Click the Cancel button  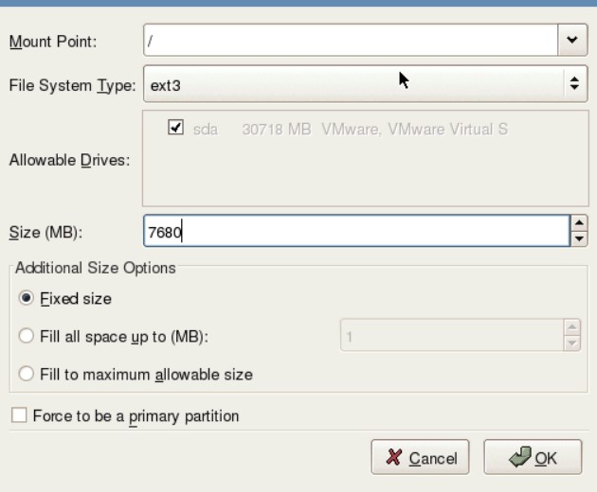click(x=420, y=457)
